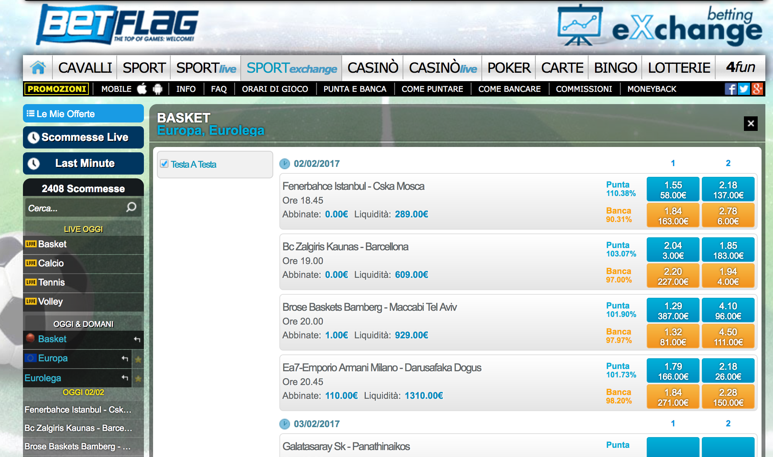
Task: Open the CASINÒ tab
Action: [373, 68]
